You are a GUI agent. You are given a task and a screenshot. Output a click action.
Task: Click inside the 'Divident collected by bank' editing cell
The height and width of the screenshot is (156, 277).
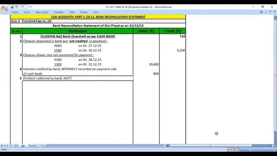point(78,78)
